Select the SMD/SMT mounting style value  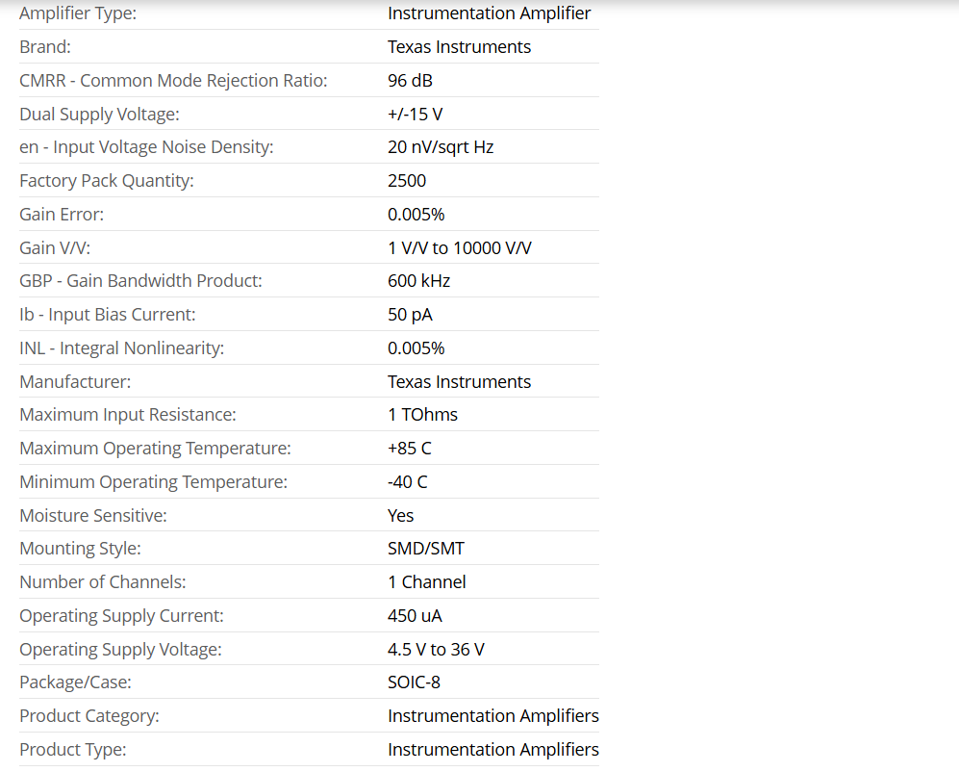click(x=425, y=549)
